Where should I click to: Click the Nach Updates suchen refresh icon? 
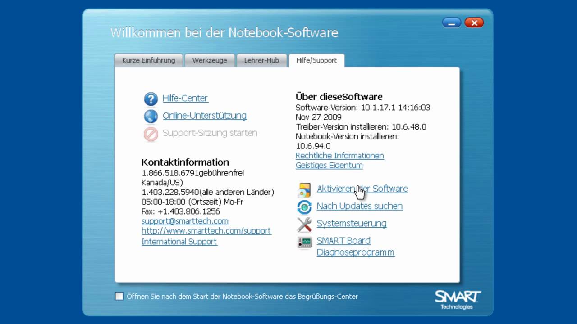(x=304, y=207)
